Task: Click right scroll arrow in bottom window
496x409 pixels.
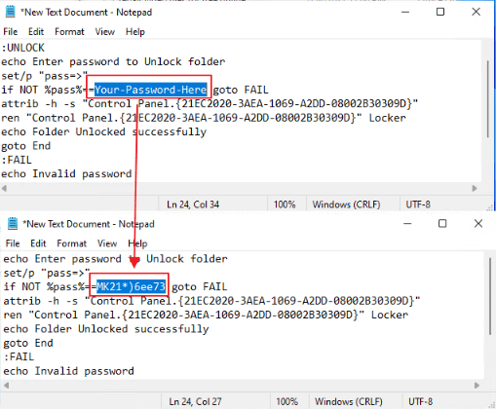Action: [x=477, y=386]
